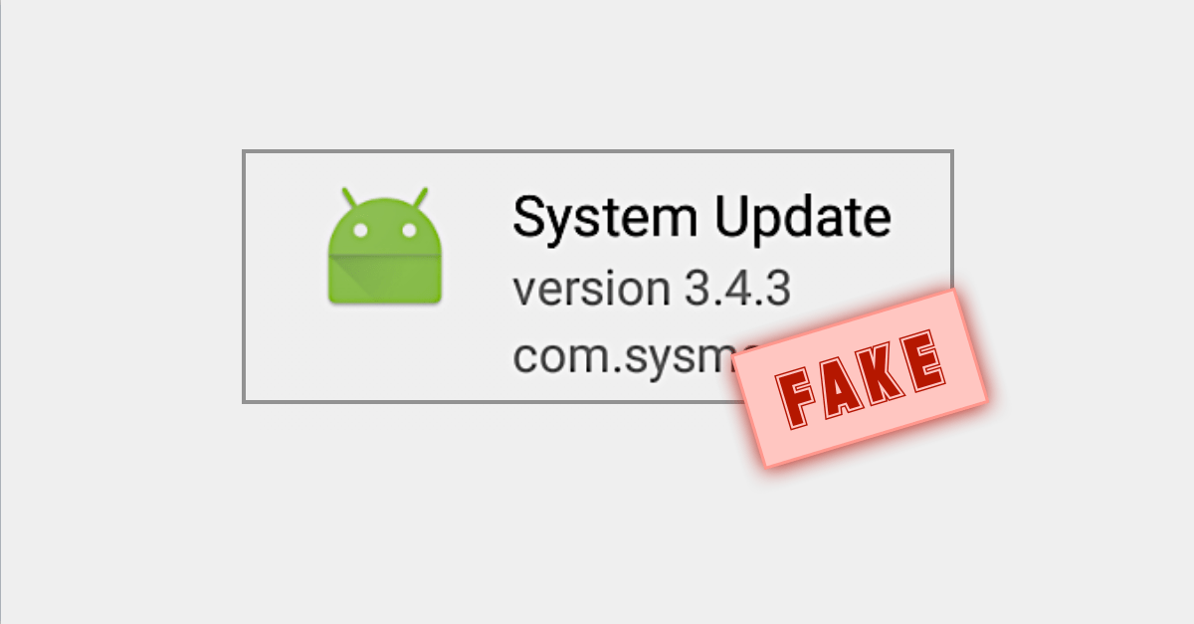Click the Android robot's left eye
Screen dimensions: 1194x624
pyautogui.click(x=362, y=230)
